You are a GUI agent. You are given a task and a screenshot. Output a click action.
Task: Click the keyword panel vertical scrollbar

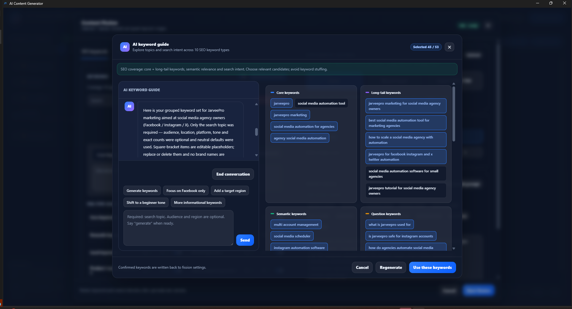(x=454, y=114)
